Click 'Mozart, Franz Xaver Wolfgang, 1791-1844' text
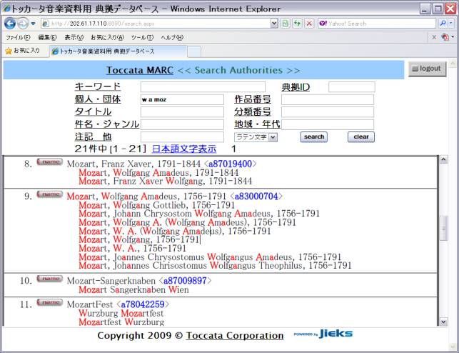This screenshot has width=459, height=353. click(x=165, y=181)
